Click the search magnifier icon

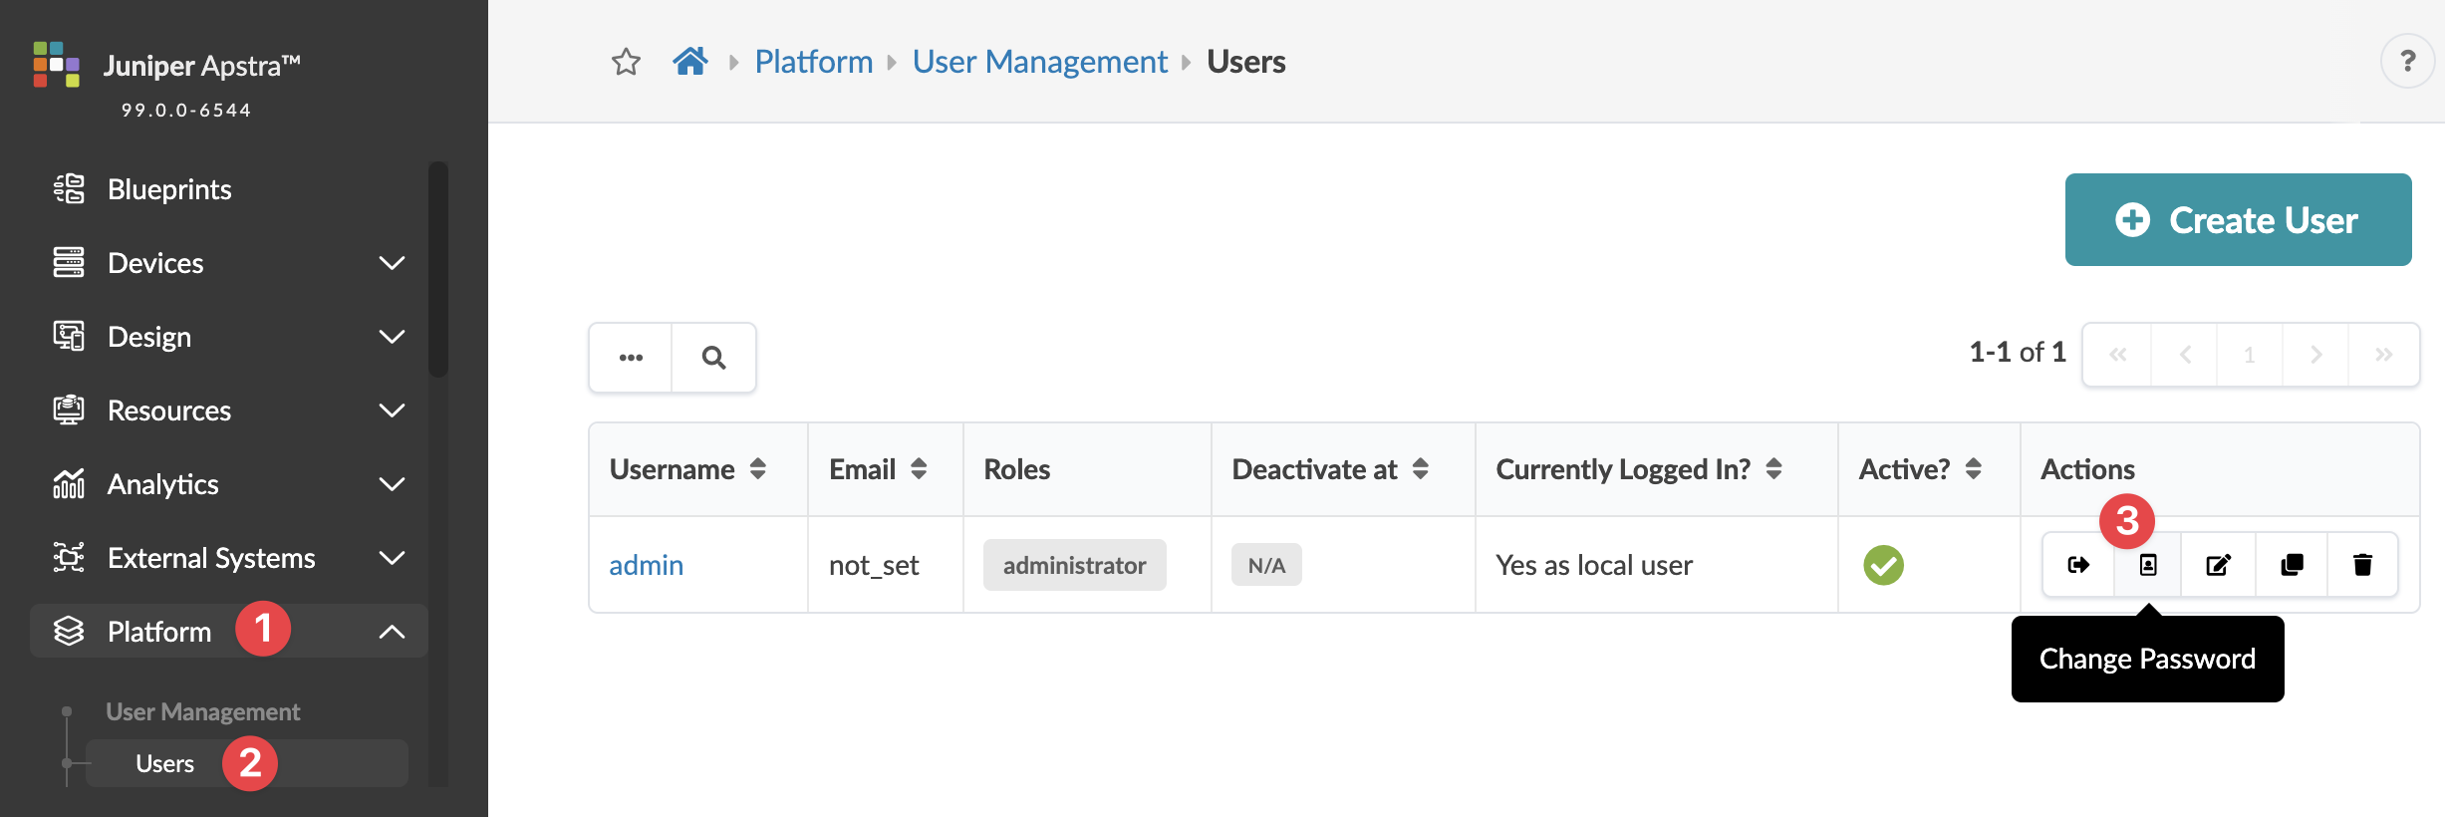pyautogui.click(x=713, y=358)
